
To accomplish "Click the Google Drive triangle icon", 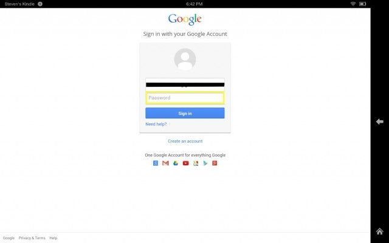I will pyautogui.click(x=176, y=163).
